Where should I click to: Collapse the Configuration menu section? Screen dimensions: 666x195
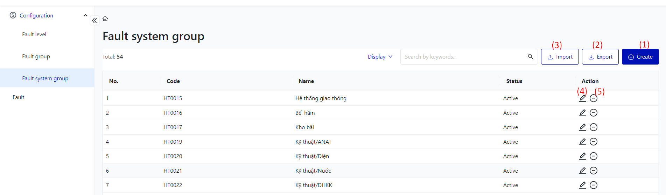point(85,15)
